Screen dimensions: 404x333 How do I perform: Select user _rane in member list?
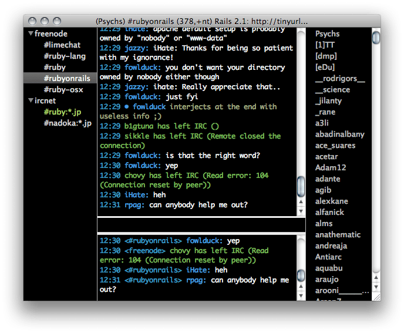[325, 112]
